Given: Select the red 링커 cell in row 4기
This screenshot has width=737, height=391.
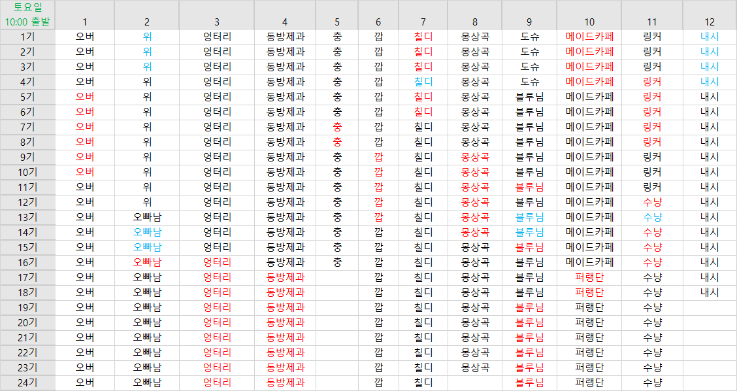Looking at the screenshot, I should (x=652, y=82).
